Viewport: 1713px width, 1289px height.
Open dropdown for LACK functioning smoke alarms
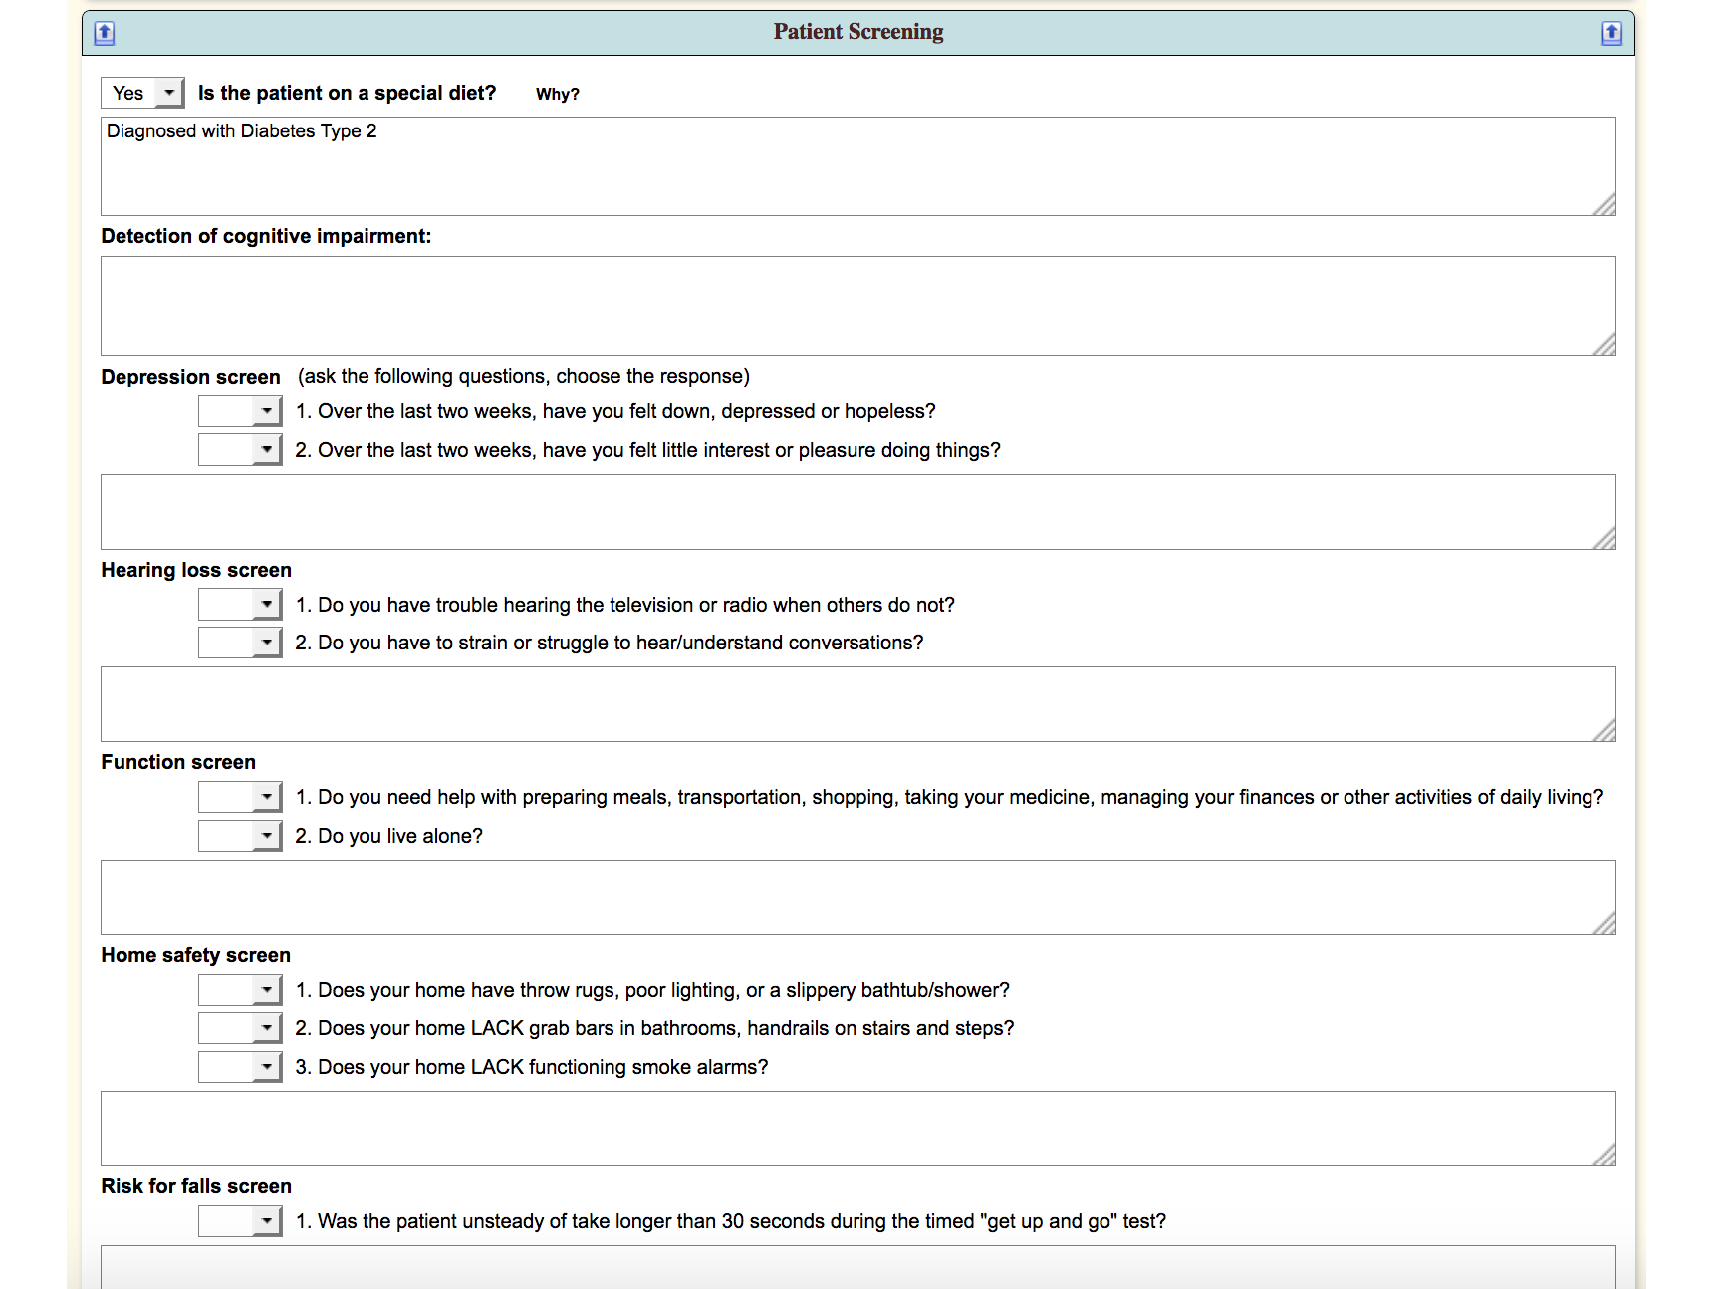[x=240, y=1067]
